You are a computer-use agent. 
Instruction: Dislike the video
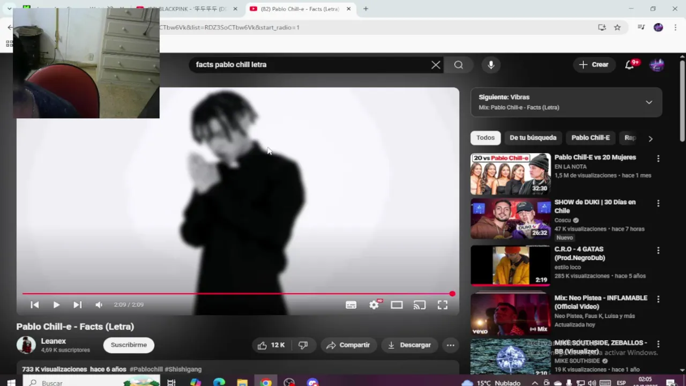coord(303,345)
